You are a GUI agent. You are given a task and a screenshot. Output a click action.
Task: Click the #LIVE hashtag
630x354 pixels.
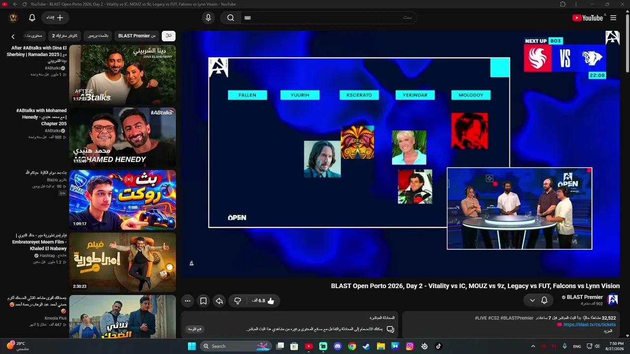point(481,318)
